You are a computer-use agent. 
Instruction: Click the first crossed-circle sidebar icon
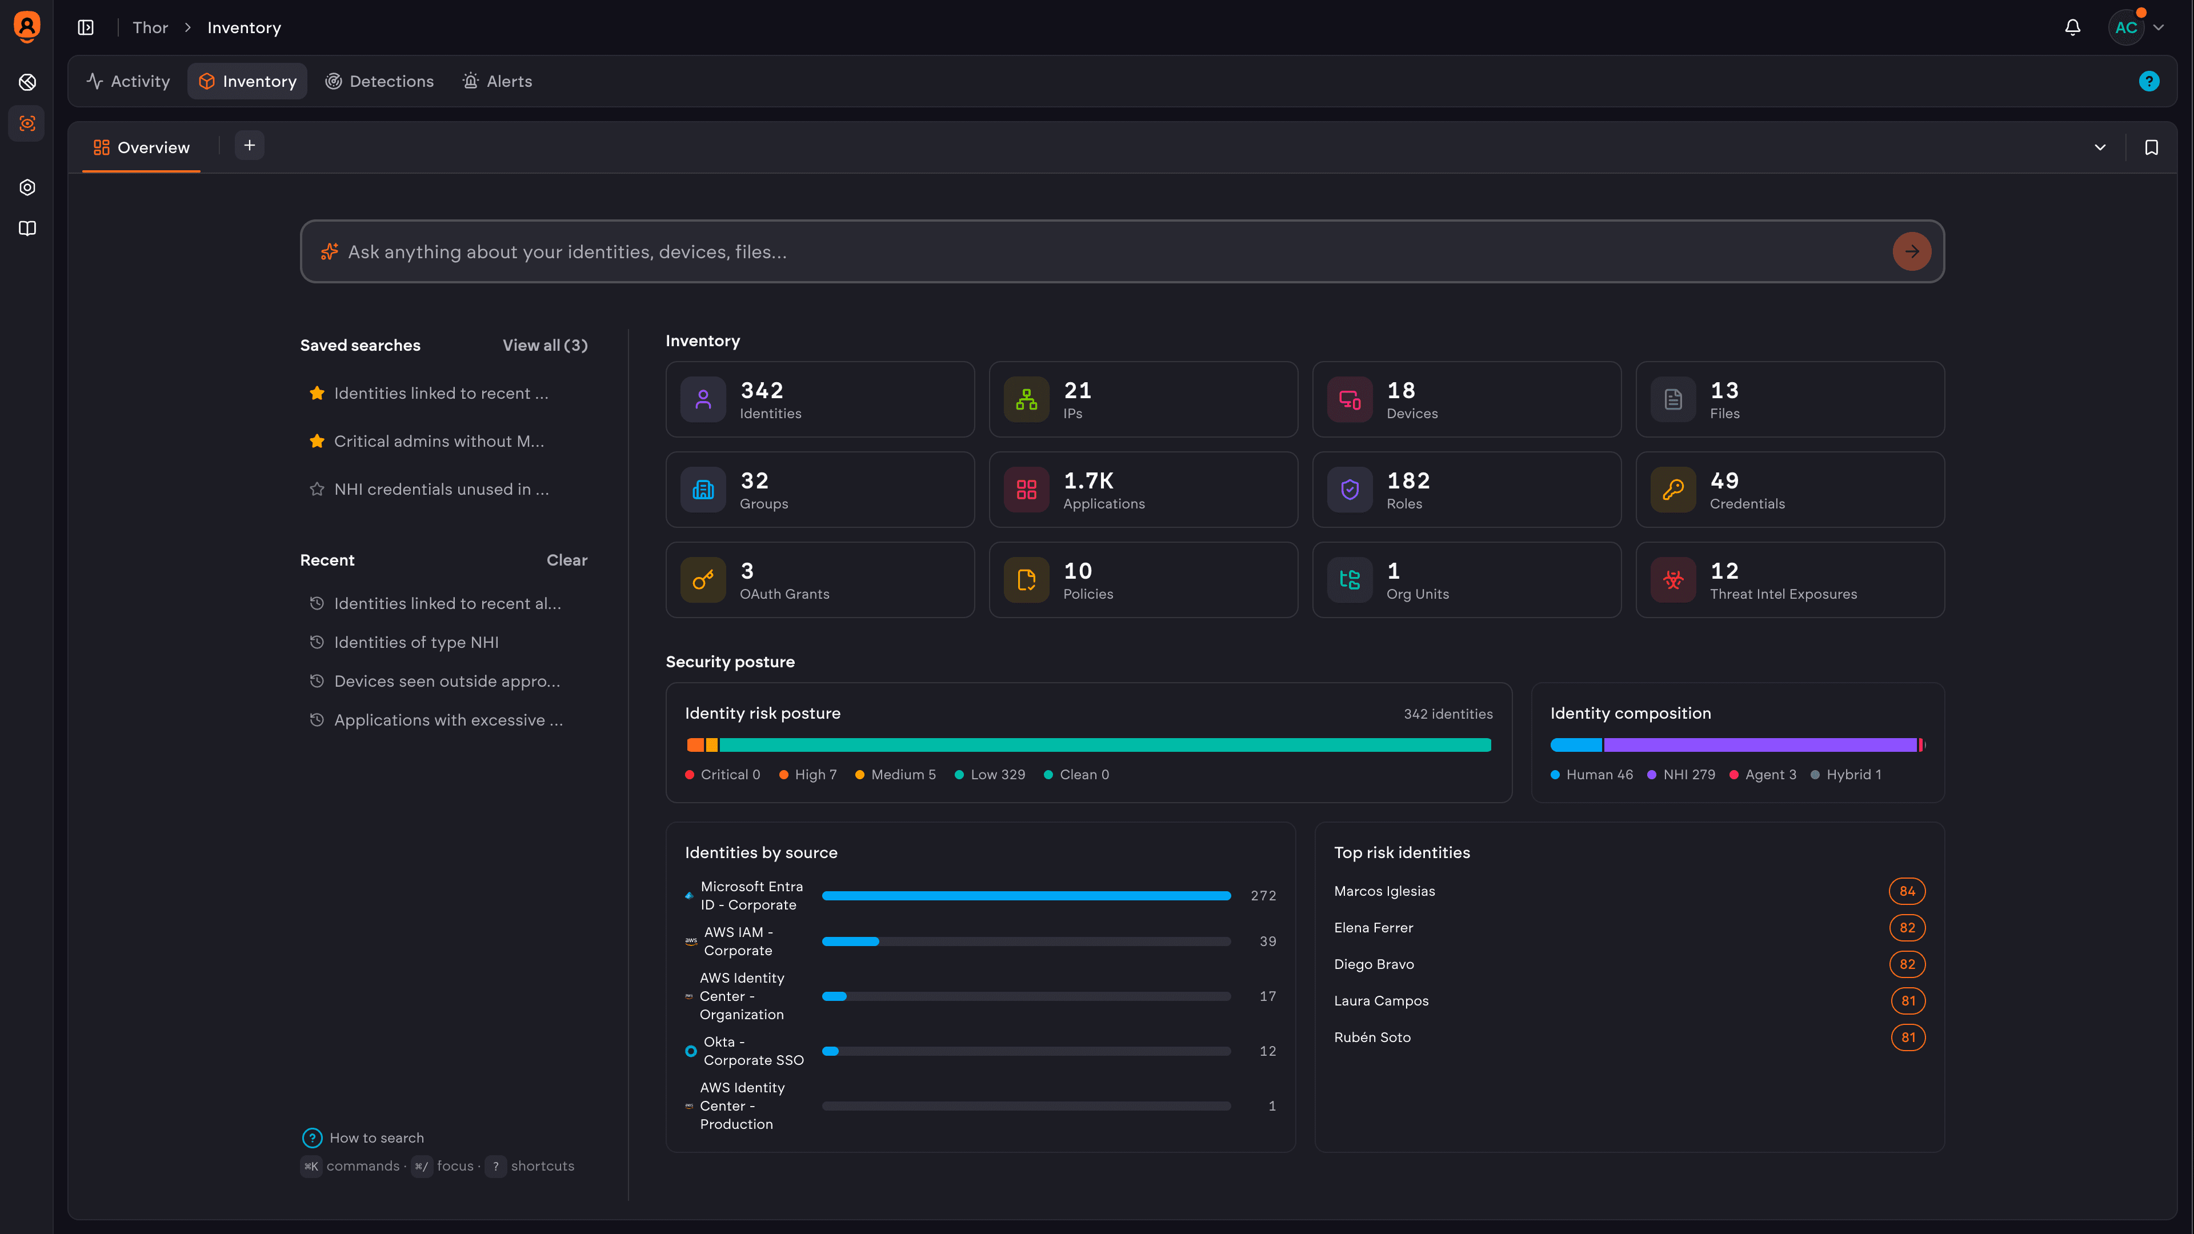[x=27, y=82]
